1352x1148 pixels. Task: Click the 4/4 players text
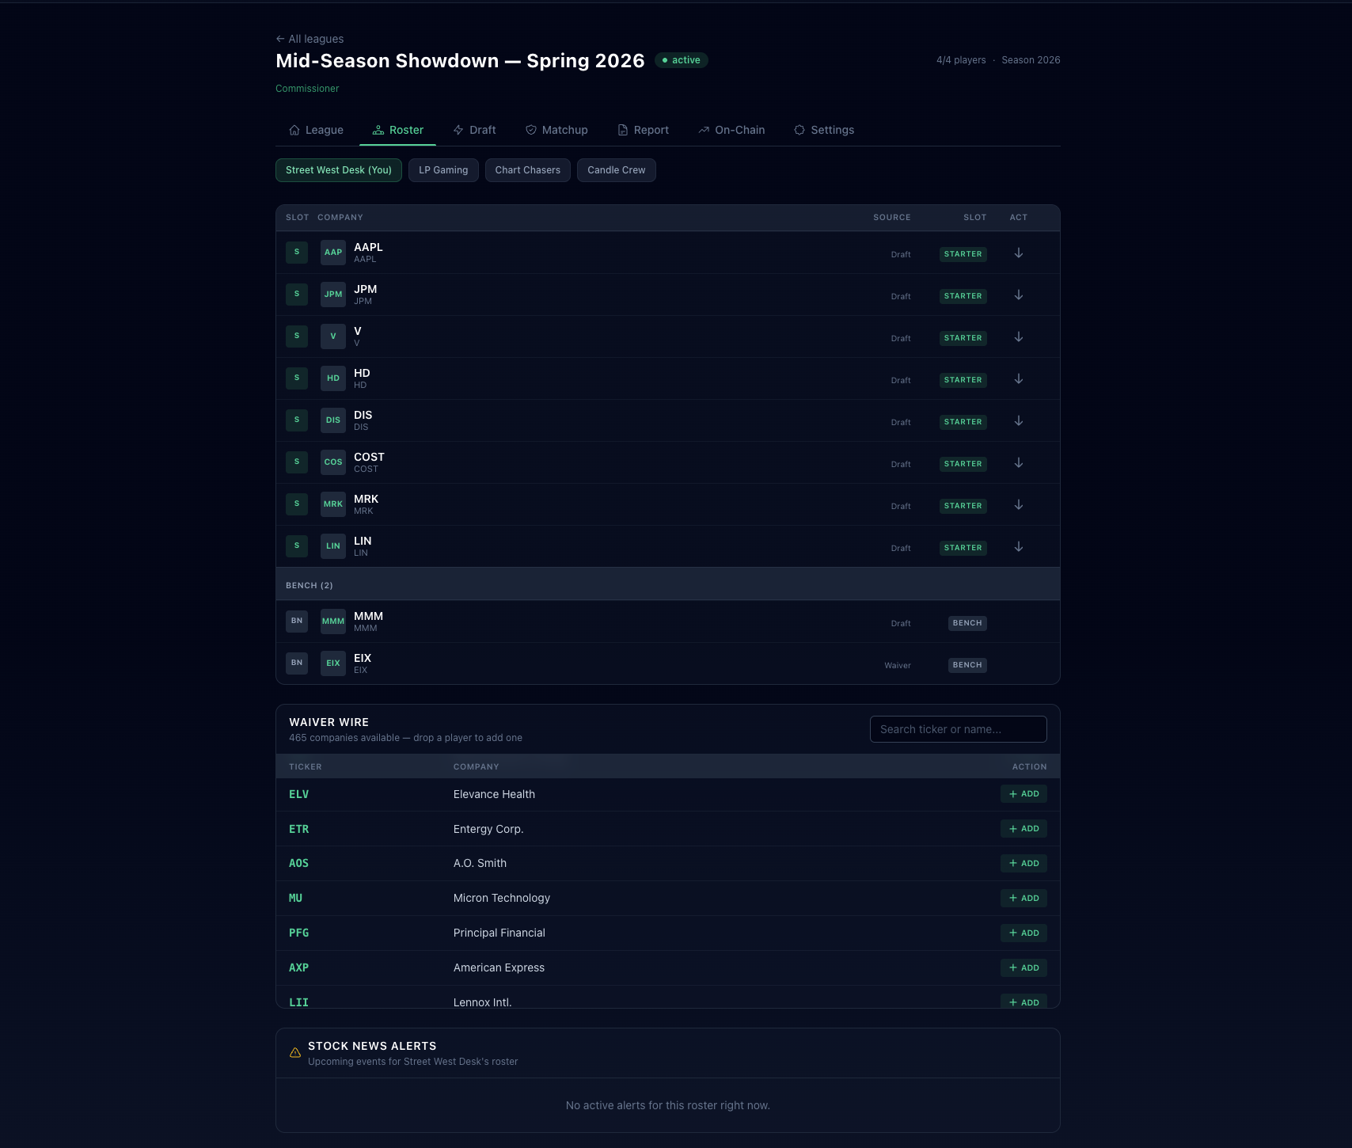tap(961, 60)
